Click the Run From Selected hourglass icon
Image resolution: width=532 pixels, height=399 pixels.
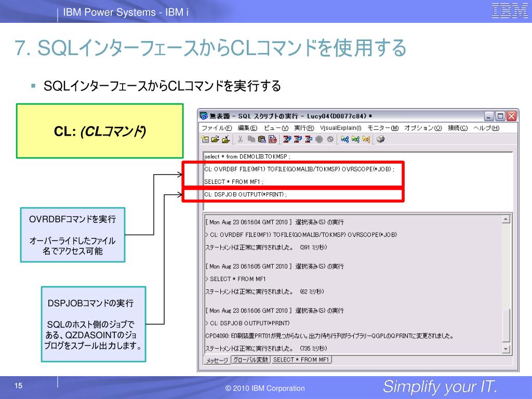click(298, 139)
